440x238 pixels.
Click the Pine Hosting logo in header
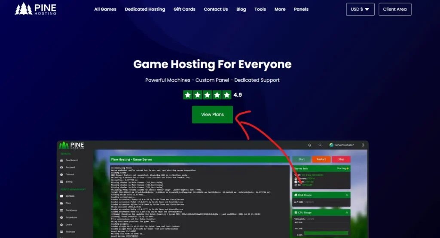(x=36, y=9)
